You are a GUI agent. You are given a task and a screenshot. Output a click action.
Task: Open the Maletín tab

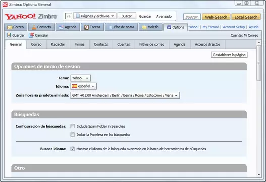(150, 27)
